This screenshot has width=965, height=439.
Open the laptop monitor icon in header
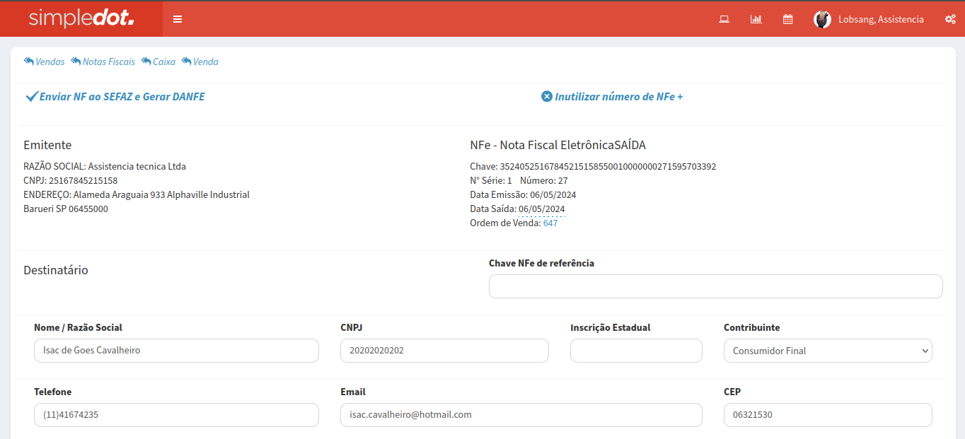coord(724,19)
